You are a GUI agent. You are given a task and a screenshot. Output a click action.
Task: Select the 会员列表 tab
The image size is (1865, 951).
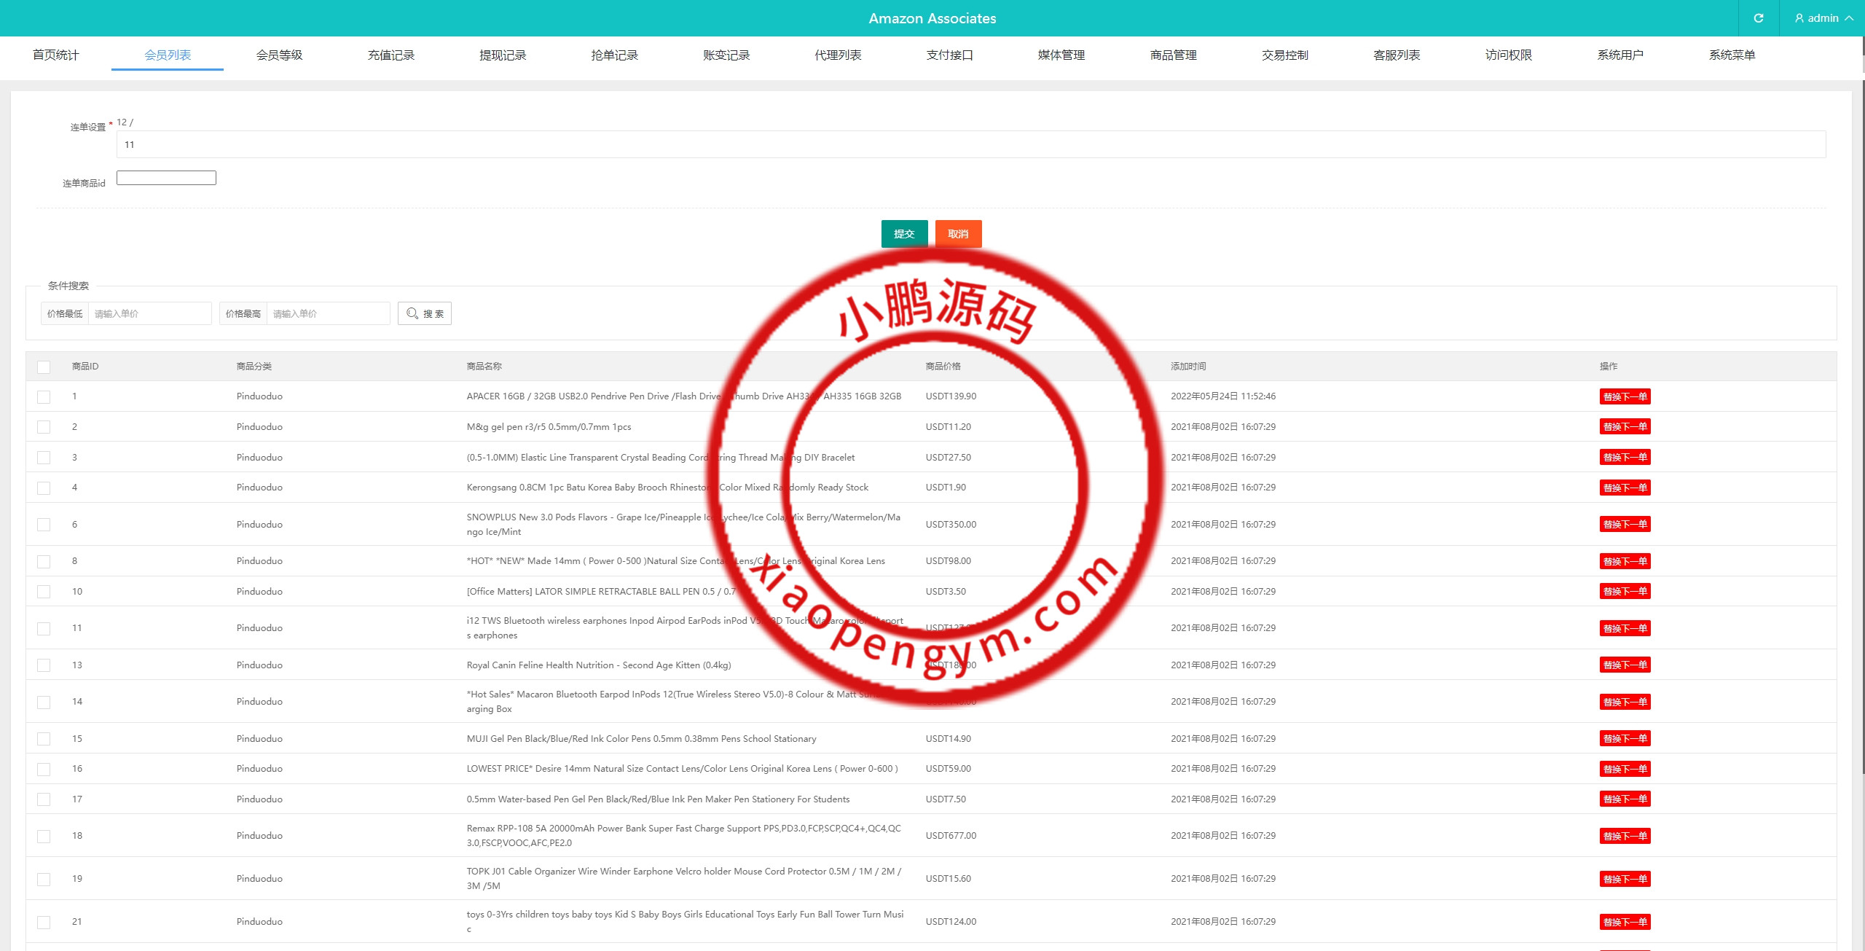click(168, 55)
